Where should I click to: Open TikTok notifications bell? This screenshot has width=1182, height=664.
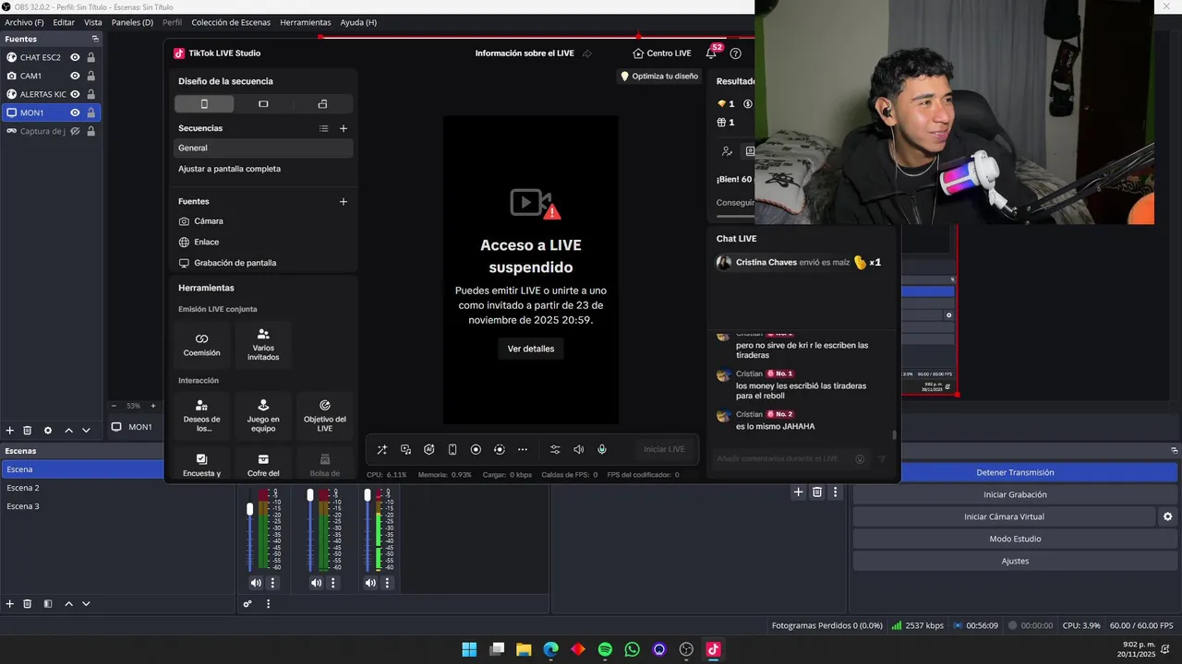(x=711, y=53)
